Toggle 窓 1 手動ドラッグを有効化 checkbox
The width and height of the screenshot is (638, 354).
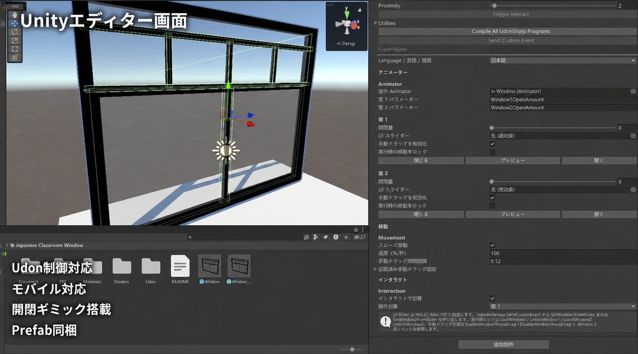coord(492,144)
